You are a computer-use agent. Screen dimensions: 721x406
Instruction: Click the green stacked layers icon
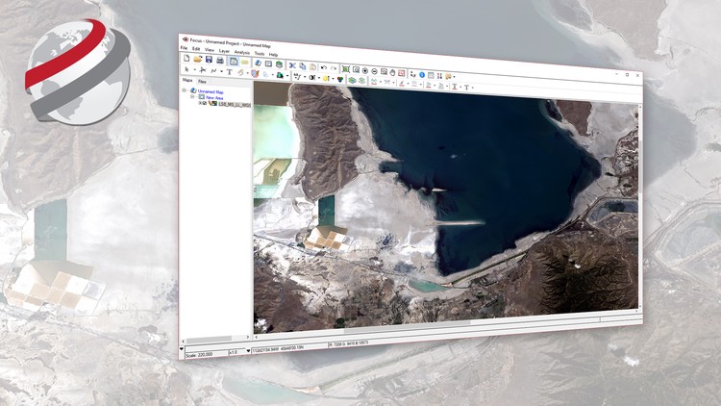click(352, 80)
